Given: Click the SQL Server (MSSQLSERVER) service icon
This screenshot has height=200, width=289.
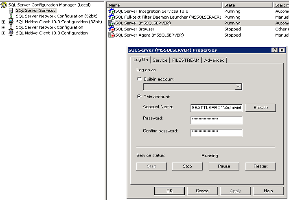Looking at the screenshot, I should 112,23.
